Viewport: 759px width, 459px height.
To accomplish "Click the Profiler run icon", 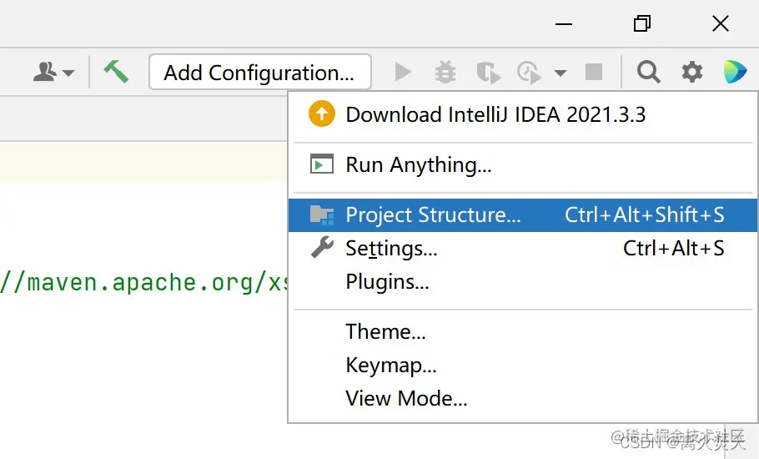I will [529, 73].
